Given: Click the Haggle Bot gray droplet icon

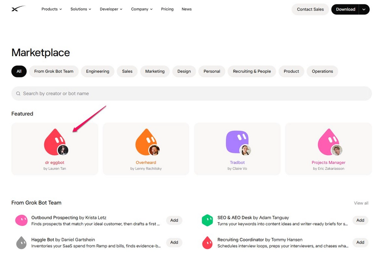Looking at the screenshot, I should 21,243.
